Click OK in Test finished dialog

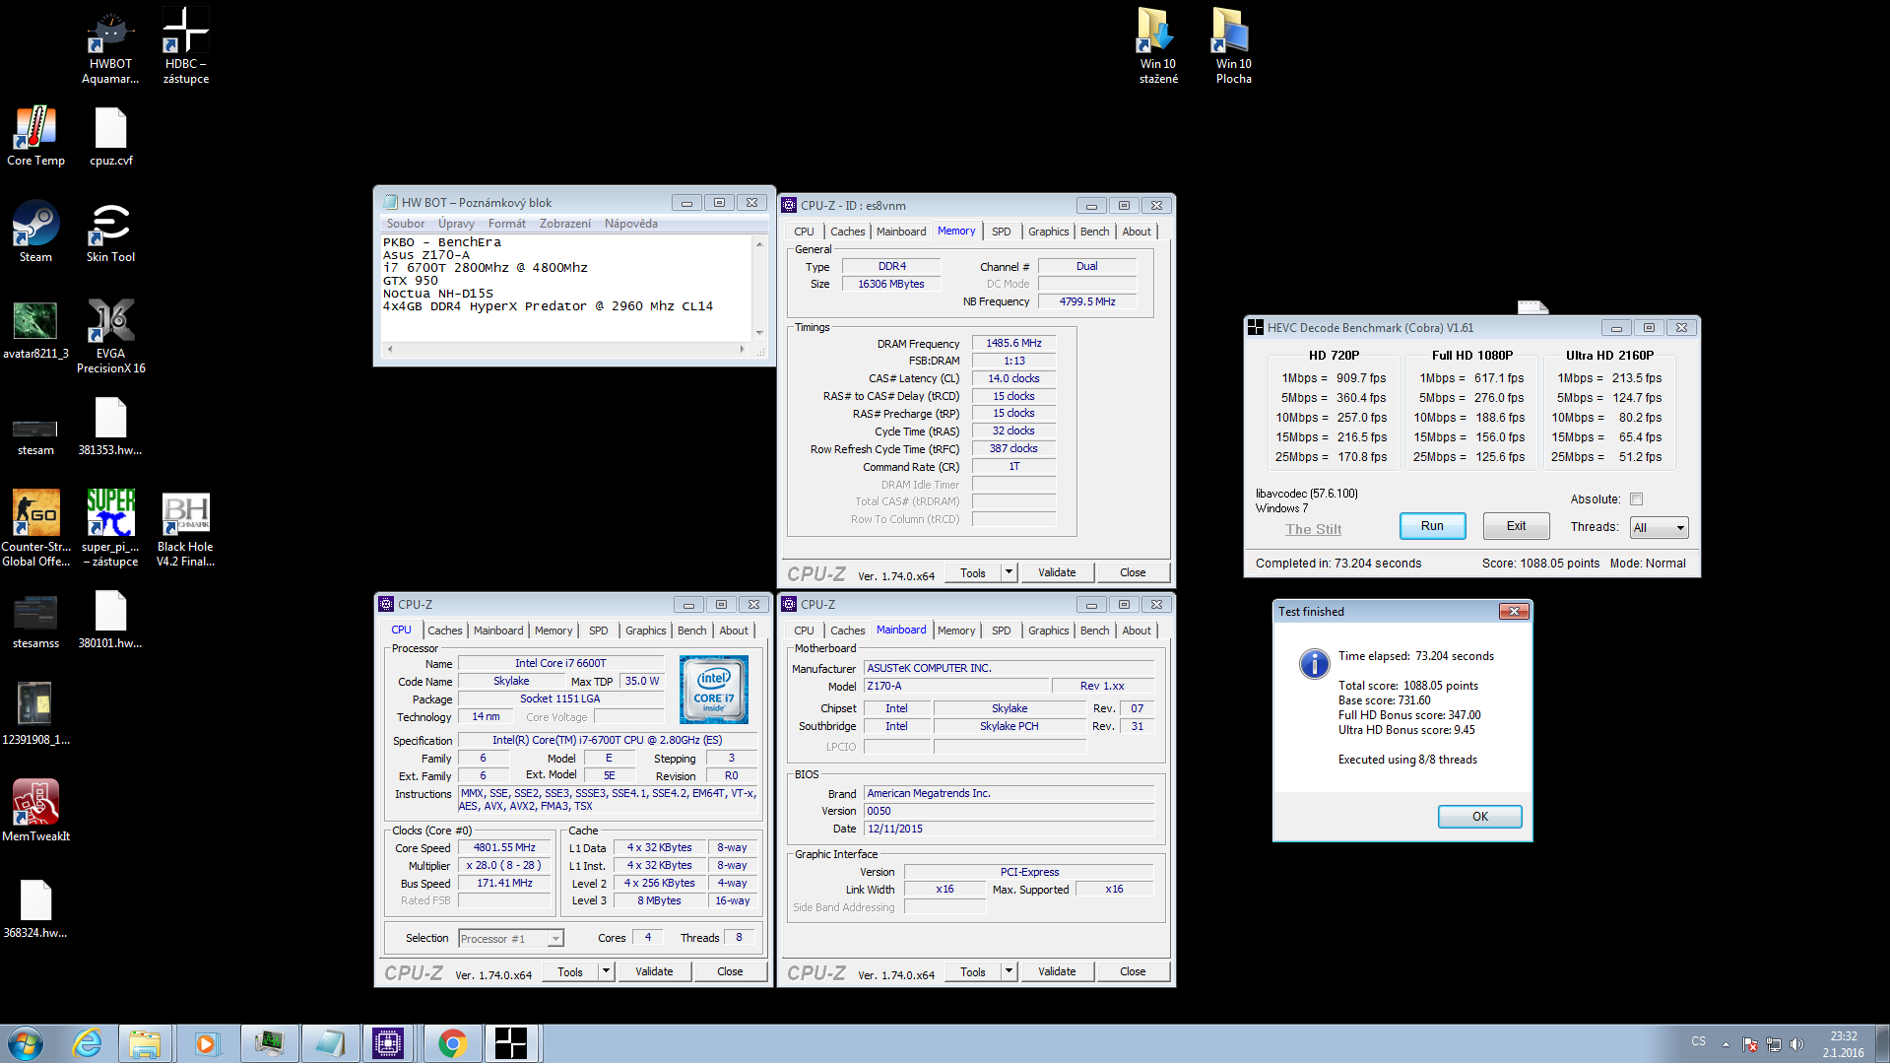point(1480,817)
